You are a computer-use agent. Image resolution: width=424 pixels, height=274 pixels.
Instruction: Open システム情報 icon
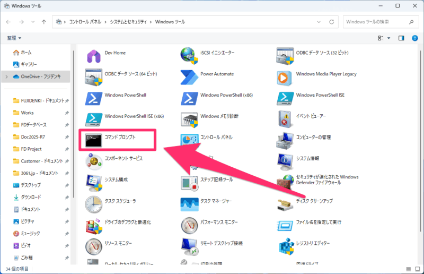tap(285, 162)
